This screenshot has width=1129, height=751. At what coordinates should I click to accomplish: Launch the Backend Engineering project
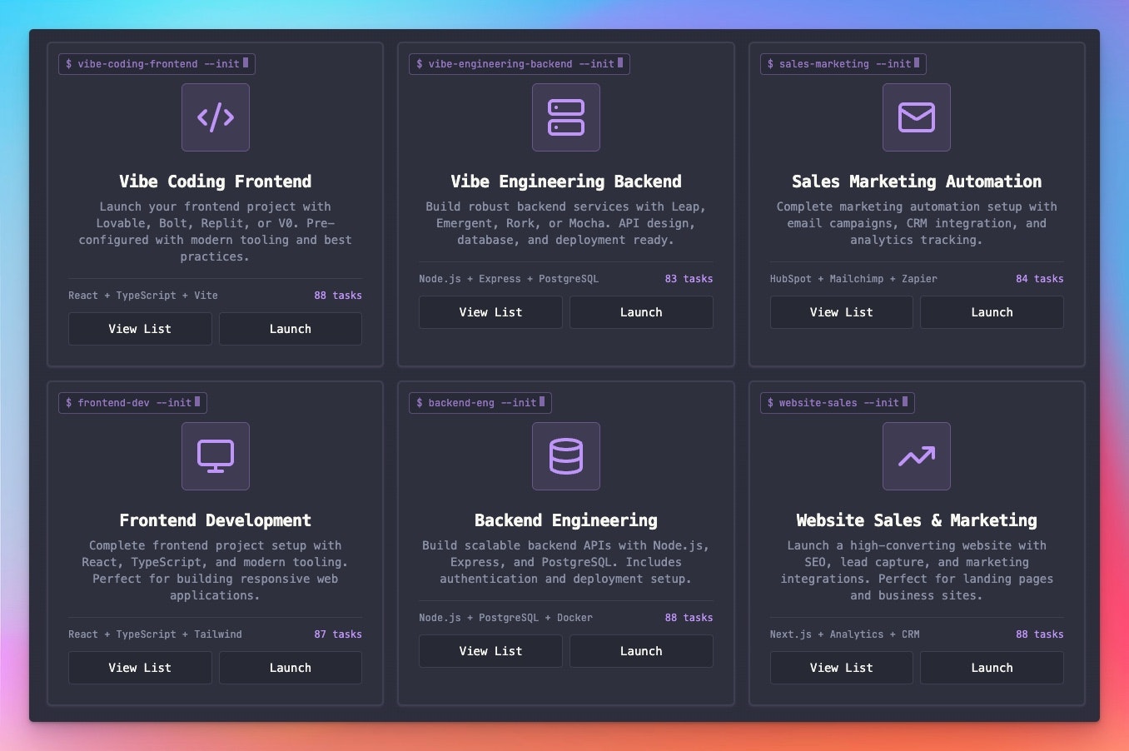640,650
